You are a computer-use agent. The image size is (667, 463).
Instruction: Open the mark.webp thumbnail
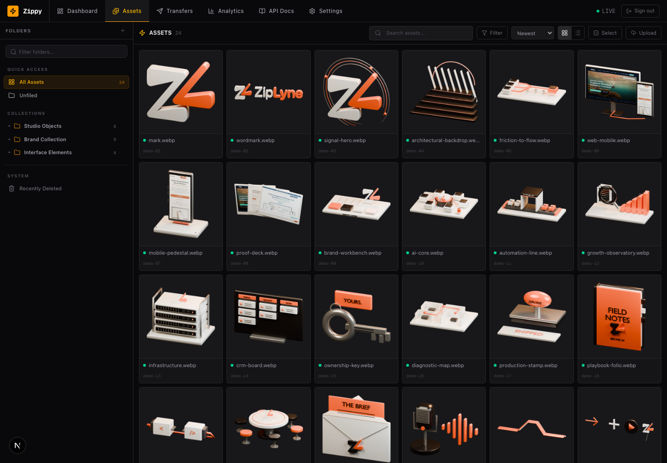[x=181, y=92]
